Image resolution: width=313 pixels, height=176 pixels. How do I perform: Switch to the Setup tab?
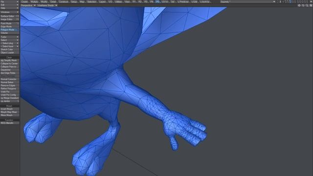pos(74,1)
